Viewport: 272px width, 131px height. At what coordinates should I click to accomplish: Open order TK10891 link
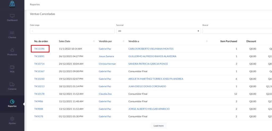[39, 56]
